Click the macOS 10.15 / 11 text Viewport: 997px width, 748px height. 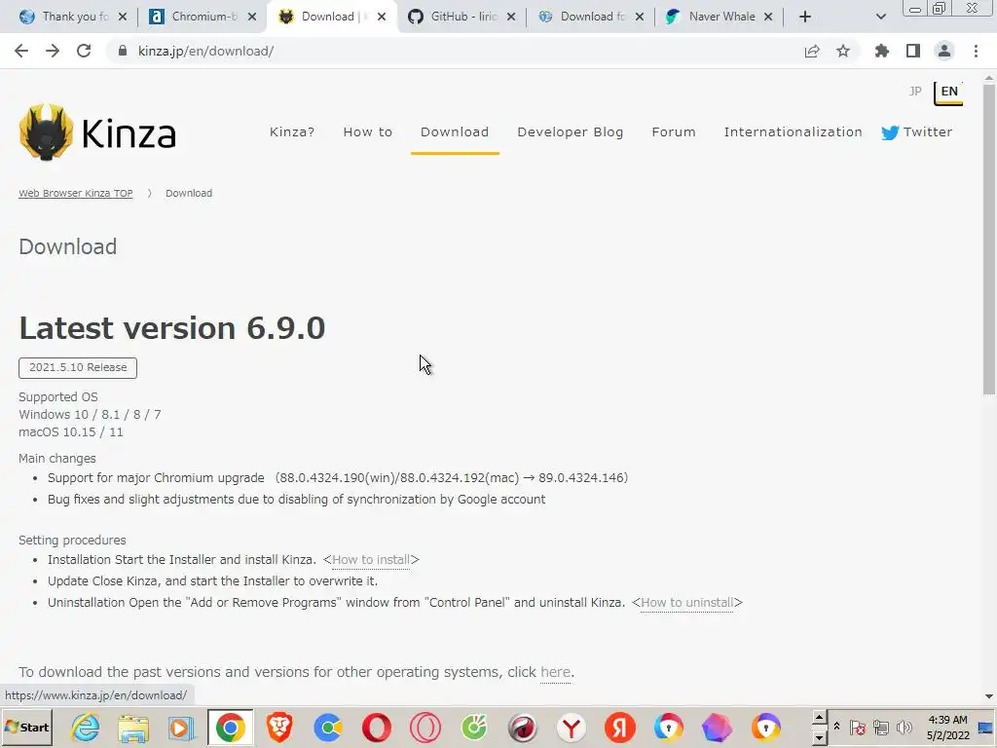click(70, 432)
